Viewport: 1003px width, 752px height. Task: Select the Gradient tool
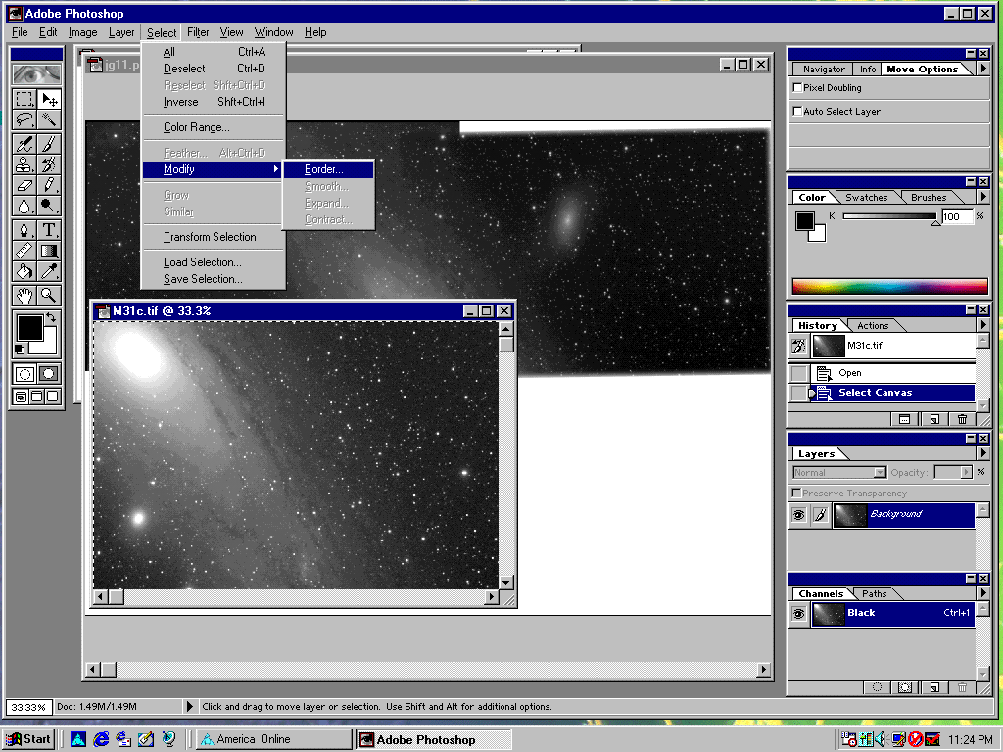coord(49,251)
